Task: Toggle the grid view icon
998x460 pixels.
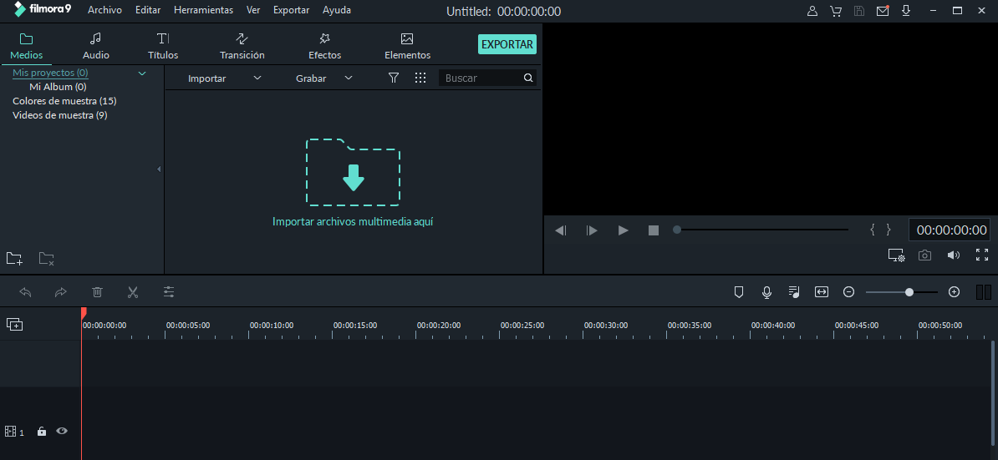Action: pyautogui.click(x=420, y=78)
